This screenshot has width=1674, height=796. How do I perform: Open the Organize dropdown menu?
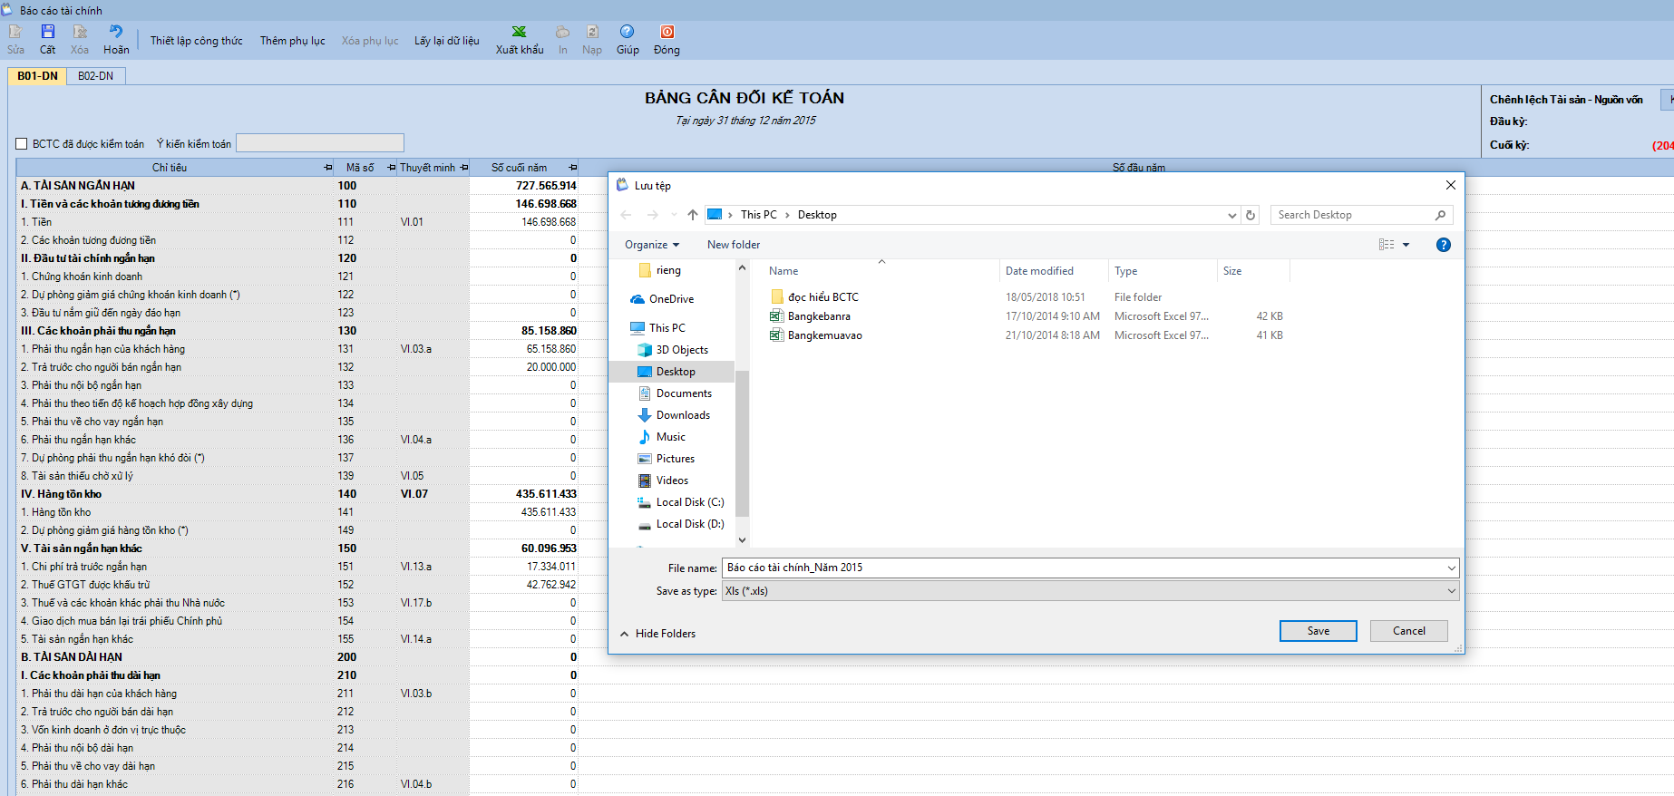pos(652,245)
